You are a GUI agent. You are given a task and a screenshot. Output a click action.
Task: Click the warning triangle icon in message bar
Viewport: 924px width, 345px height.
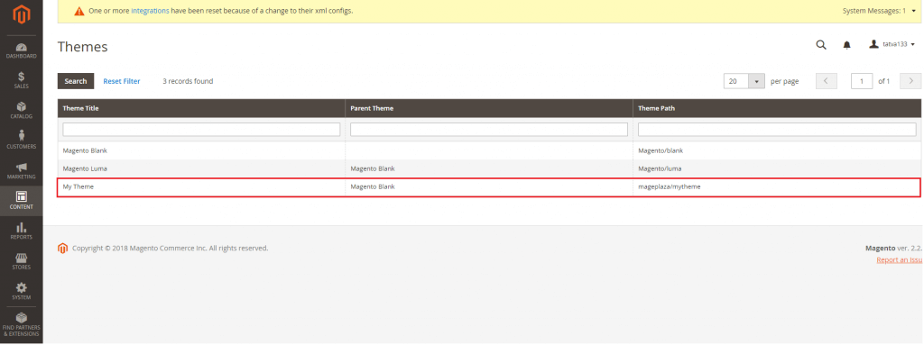click(x=79, y=11)
